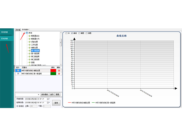The height and width of the screenshot is (136, 182).
Task: Enable the 3D checkbox above the chart
Action: tap(66, 33)
